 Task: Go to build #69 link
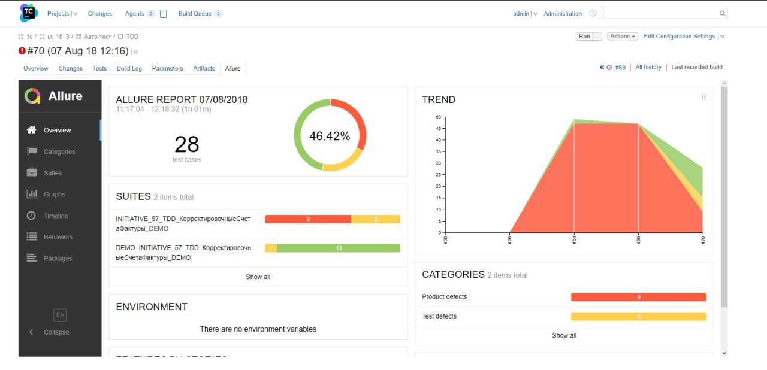pos(620,68)
